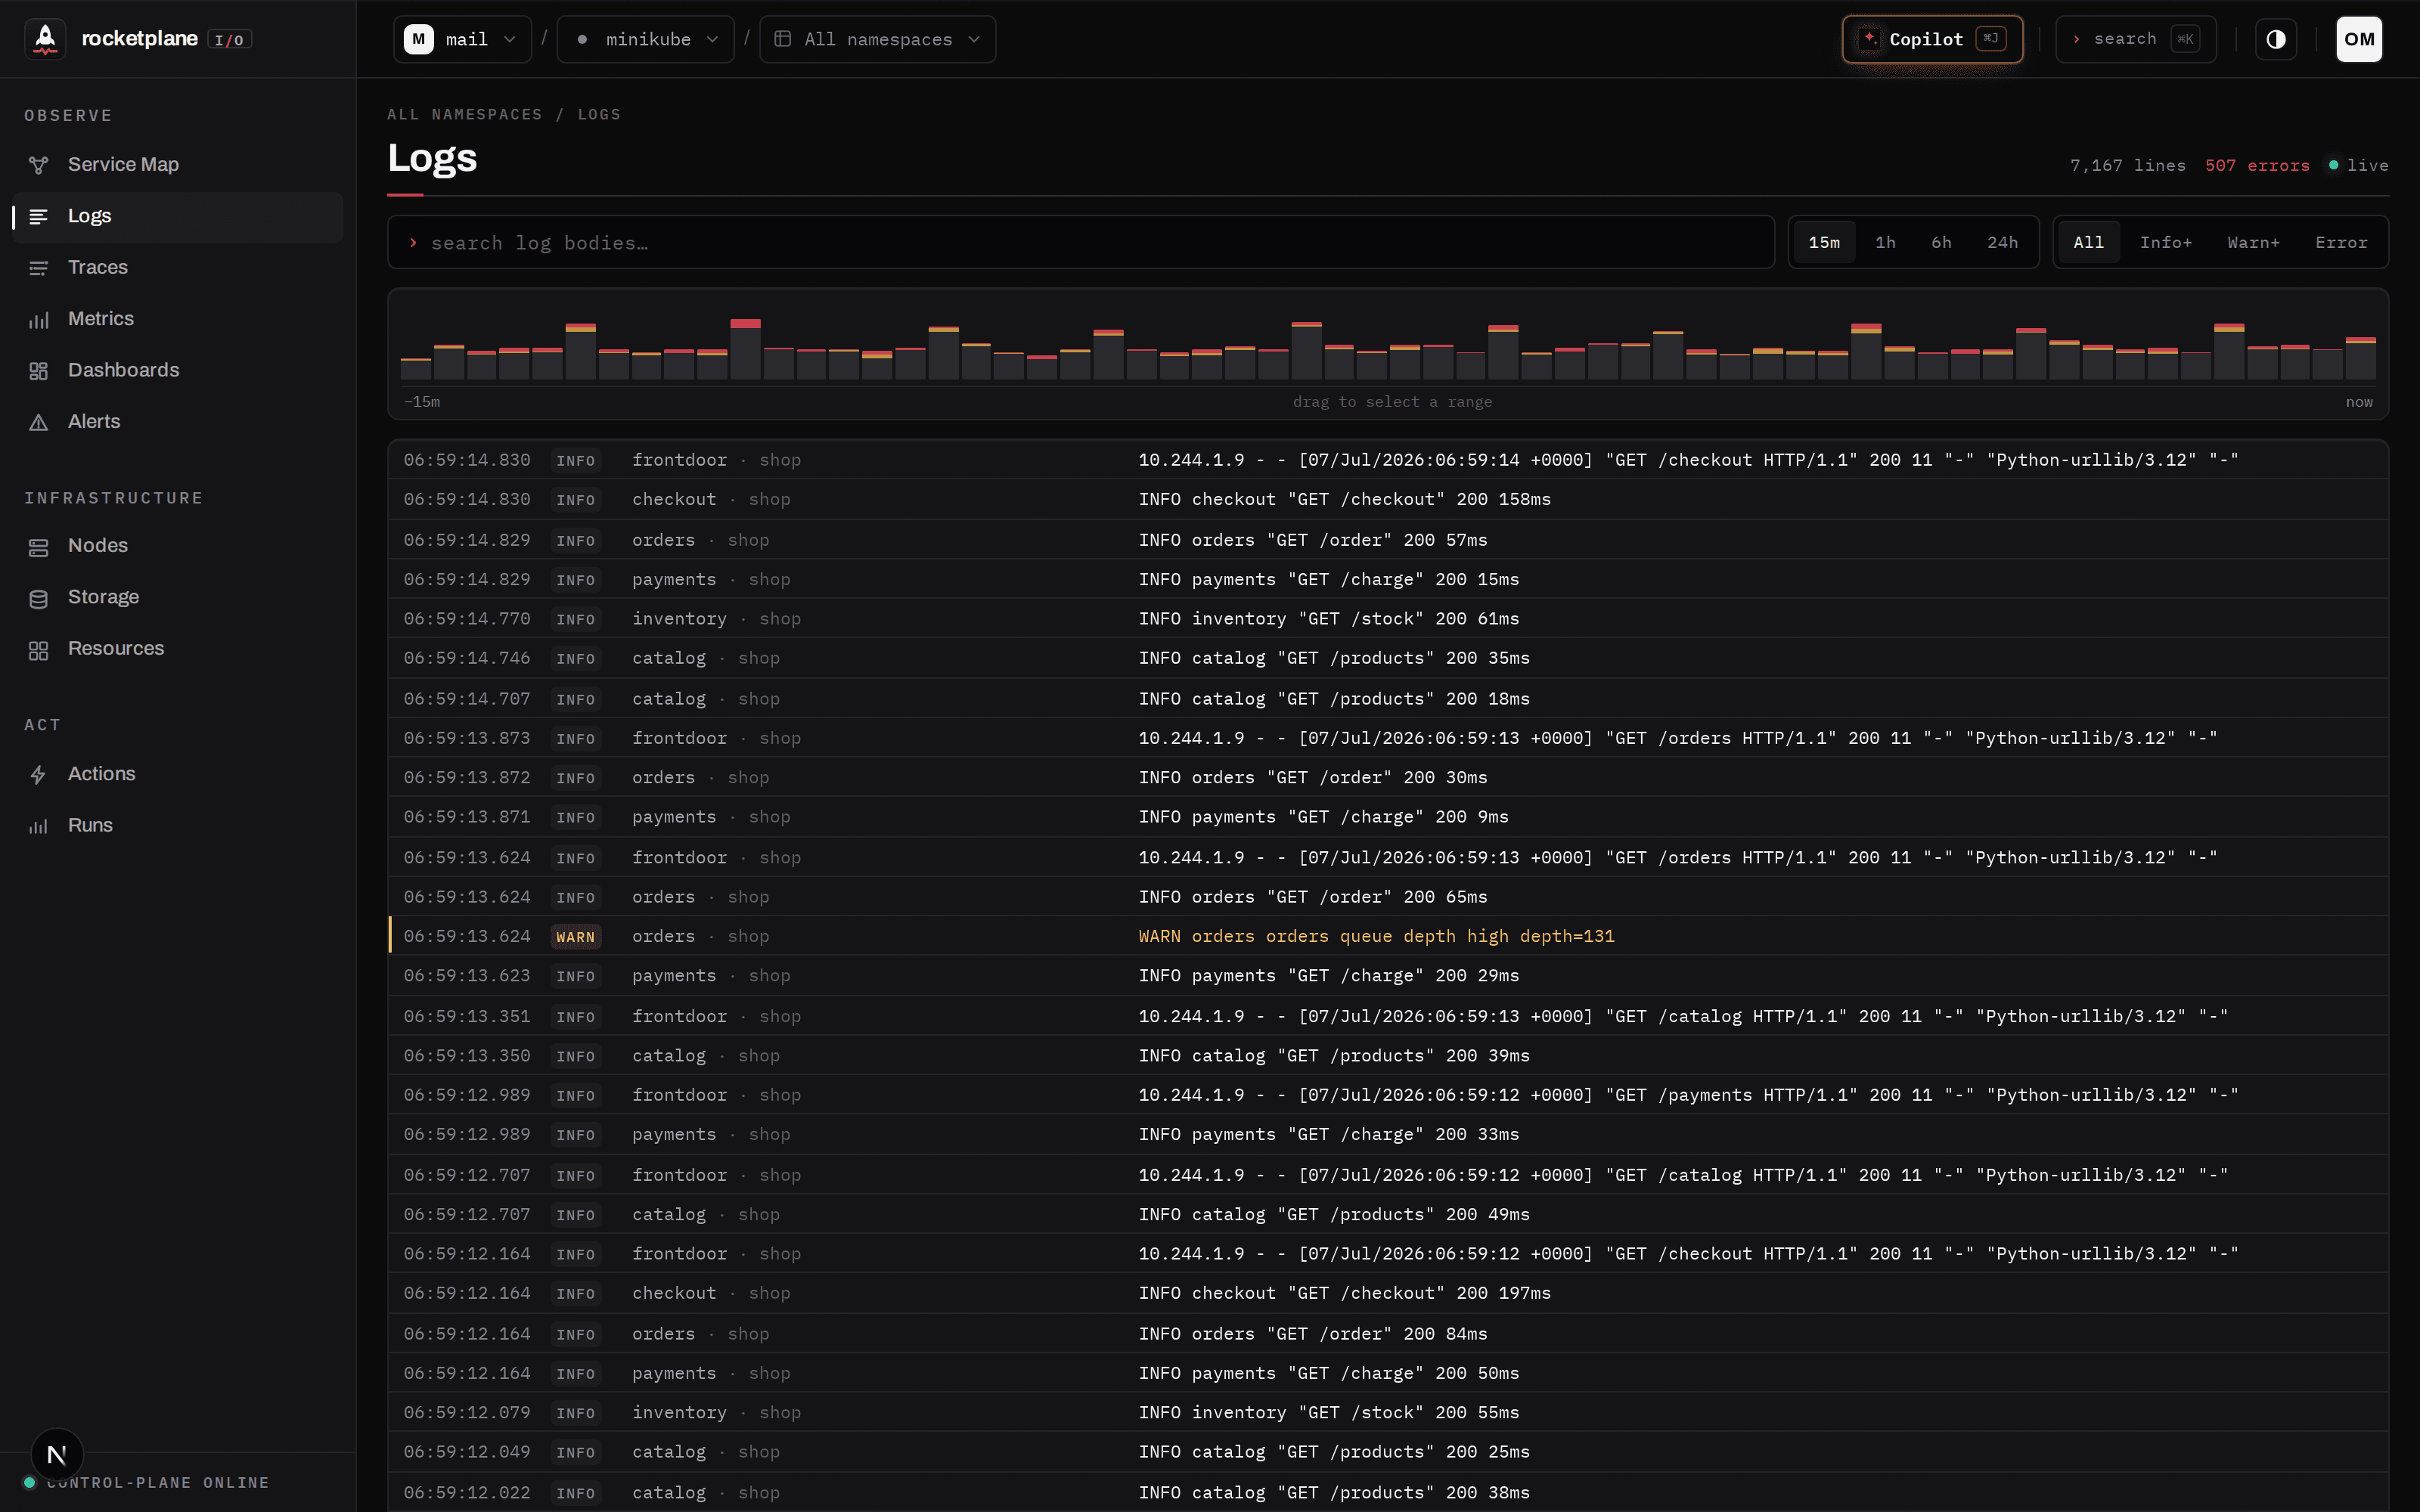
Task: Open log line 'checkout GET /checkout 200 197ms'
Action: 1388,1293
